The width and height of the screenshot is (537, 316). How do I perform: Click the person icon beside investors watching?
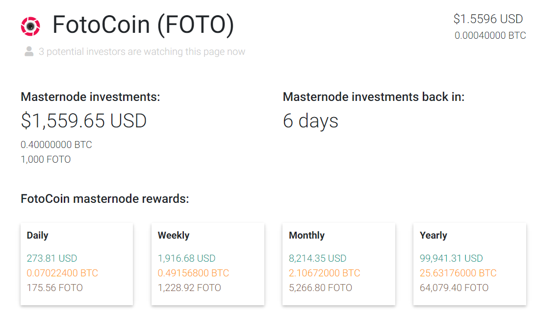(x=29, y=51)
